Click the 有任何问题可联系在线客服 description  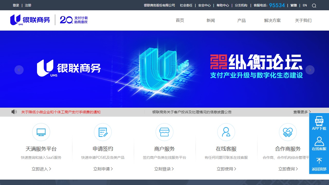point(226,158)
